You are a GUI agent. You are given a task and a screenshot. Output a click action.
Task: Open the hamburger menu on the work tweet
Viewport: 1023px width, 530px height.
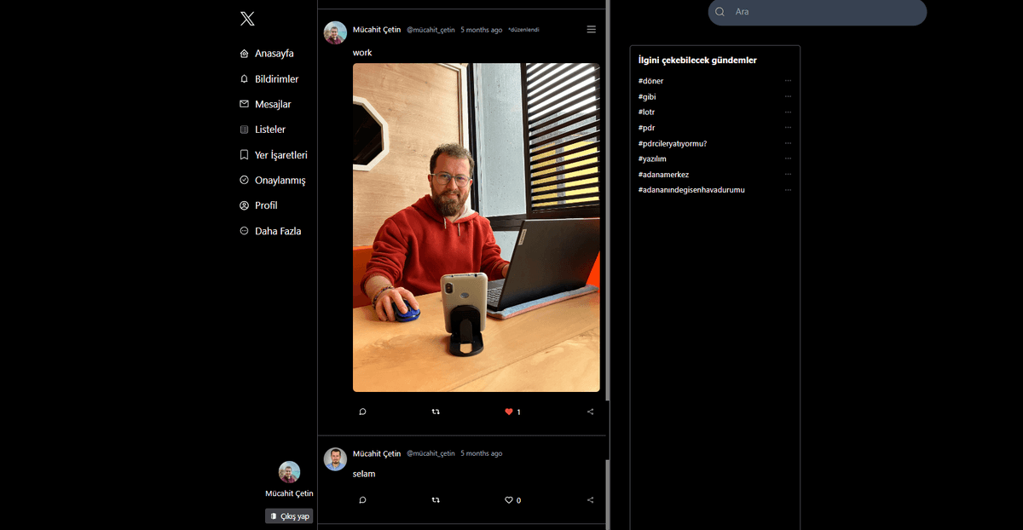pyautogui.click(x=591, y=29)
